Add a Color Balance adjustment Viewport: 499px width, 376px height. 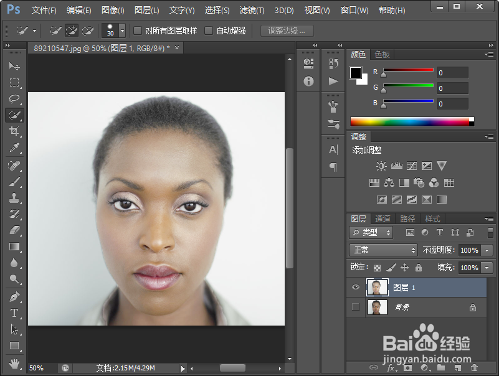pyautogui.click(x=389, y=182)
